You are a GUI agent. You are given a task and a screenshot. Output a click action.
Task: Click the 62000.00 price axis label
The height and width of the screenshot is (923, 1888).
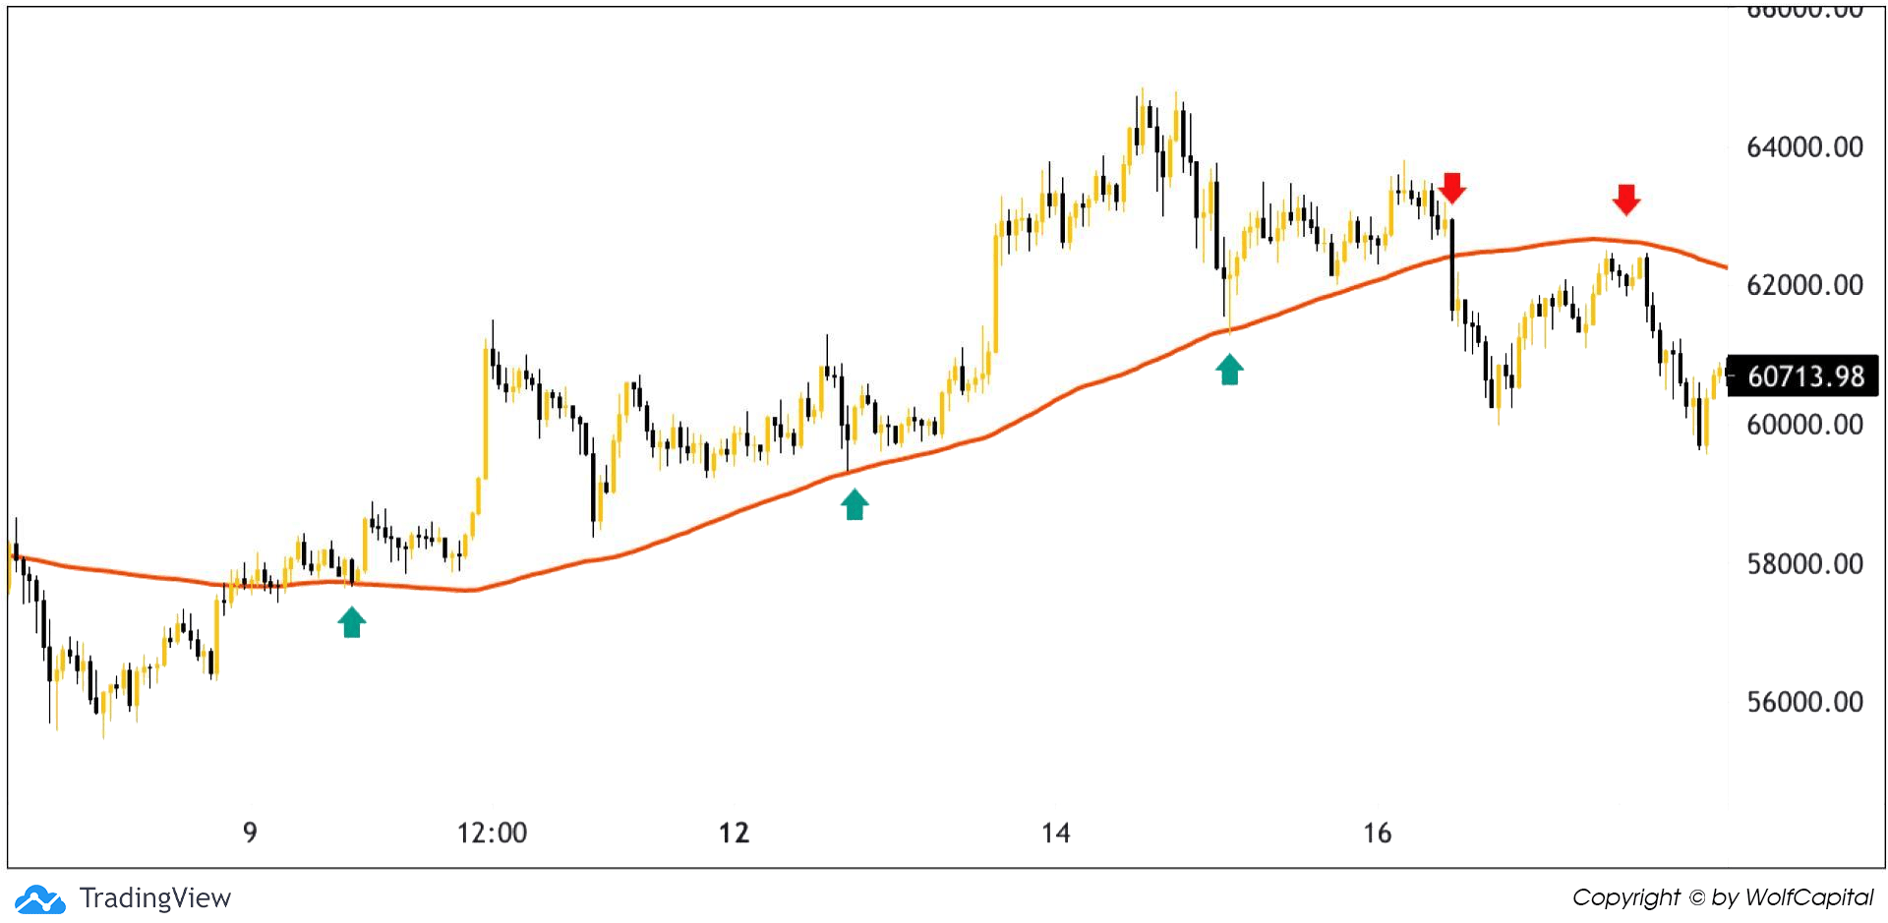click(x=1804, y=285)
